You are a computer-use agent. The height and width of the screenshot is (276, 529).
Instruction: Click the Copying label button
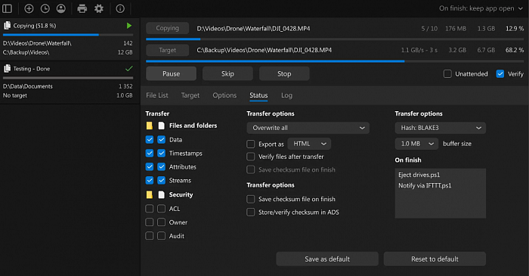167,28
